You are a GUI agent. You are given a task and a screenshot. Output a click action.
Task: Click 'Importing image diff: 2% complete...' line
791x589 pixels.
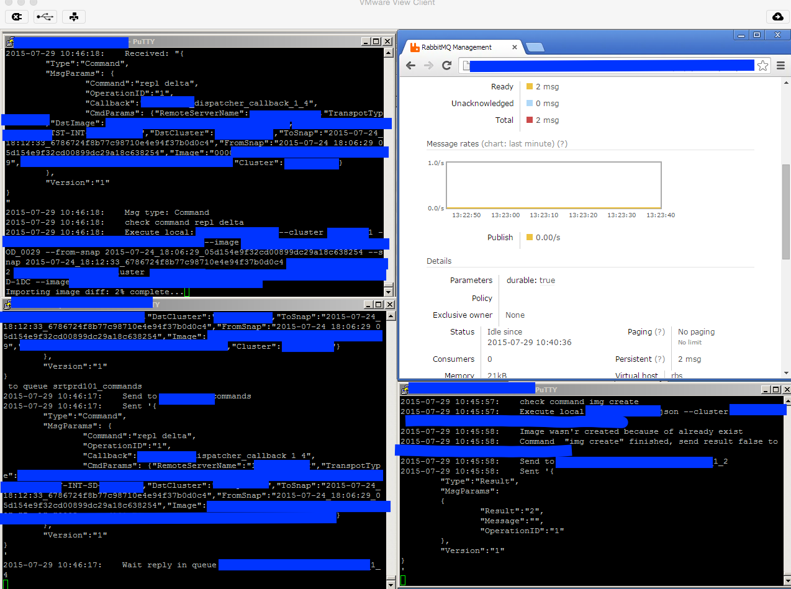pos(95,292)
